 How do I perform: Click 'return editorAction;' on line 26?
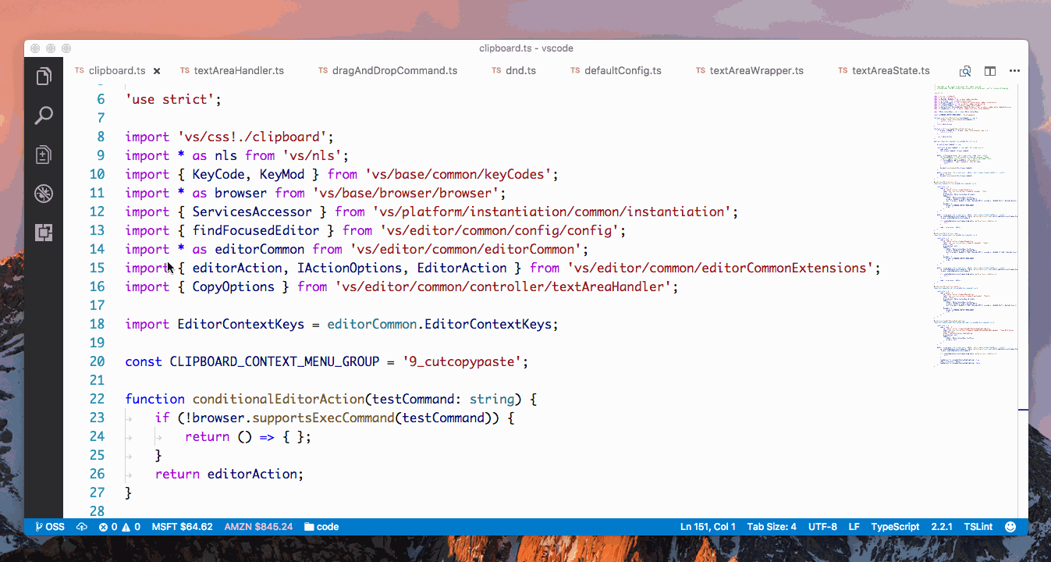tap(229, 474)
